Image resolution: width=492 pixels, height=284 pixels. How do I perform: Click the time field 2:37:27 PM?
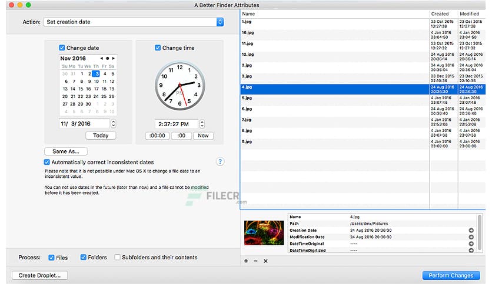click(177, 124)
